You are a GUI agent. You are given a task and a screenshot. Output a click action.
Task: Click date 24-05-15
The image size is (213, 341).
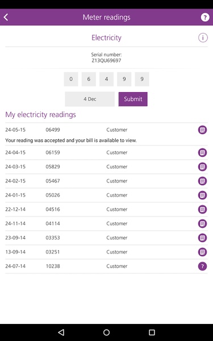pos(15,130)
